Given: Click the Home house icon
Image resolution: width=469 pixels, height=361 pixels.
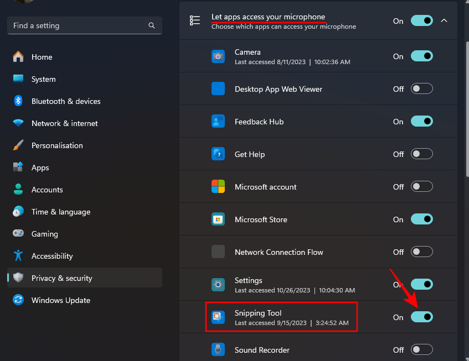Looking at the screenshot, I should pyautogui.click(x=18, y=57).
